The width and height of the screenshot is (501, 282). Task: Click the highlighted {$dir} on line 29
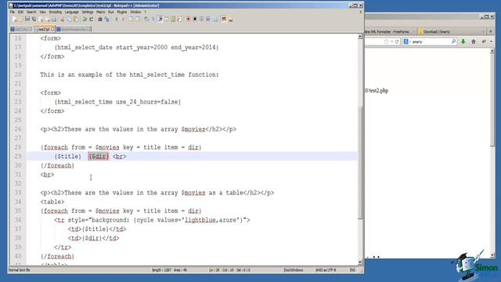99,157
